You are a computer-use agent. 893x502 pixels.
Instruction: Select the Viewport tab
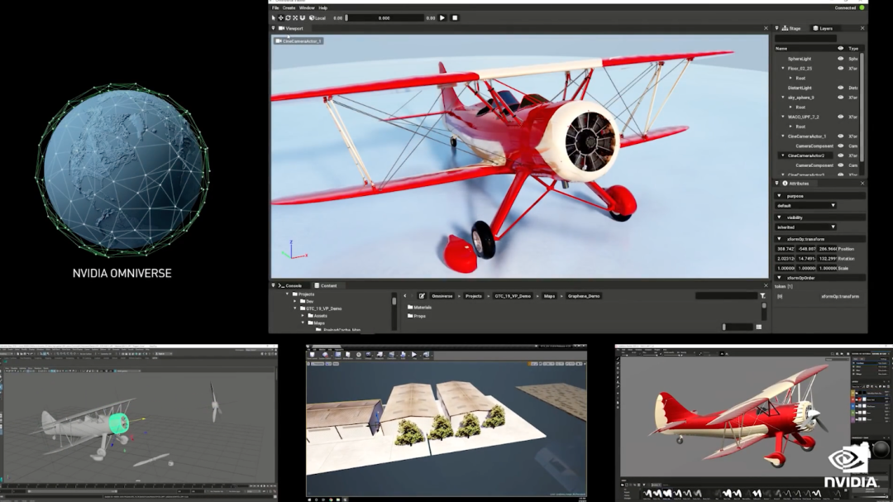290,28
